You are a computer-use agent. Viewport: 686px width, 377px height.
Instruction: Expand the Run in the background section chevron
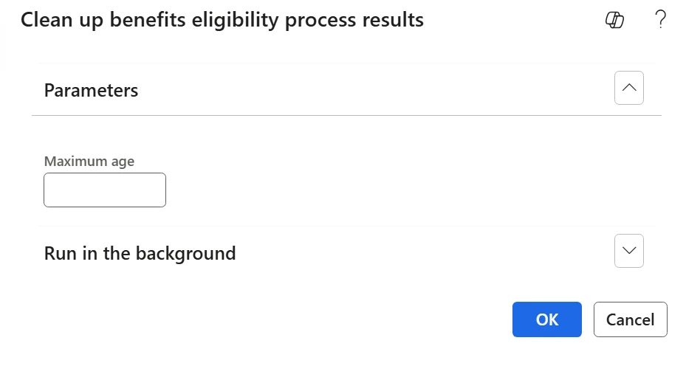pyautogui.click(x=628, y=251)
